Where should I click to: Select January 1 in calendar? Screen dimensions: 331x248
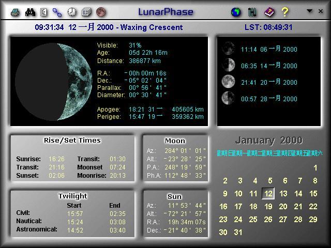[315, 168]
